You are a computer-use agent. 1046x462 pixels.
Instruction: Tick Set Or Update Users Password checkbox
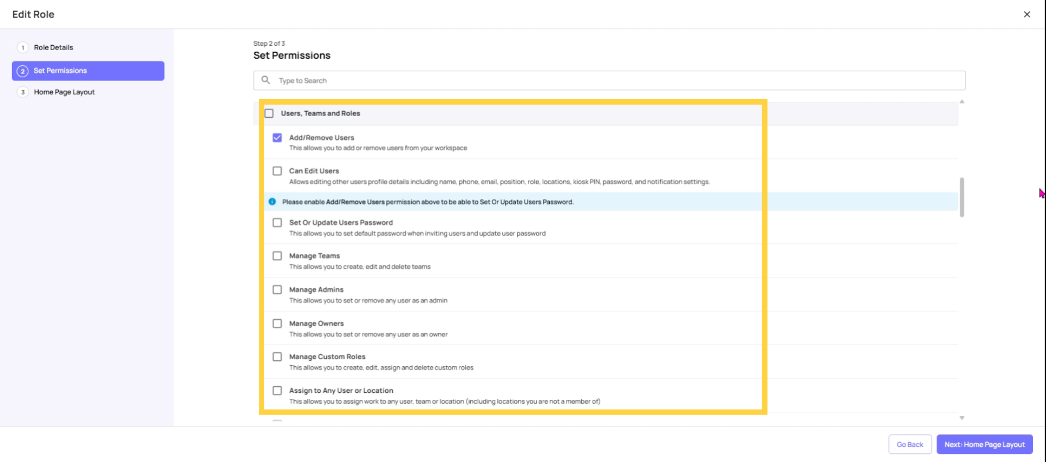click(277, 222)
